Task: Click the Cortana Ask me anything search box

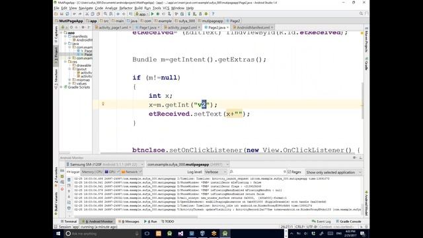Action: pos(102,233)
